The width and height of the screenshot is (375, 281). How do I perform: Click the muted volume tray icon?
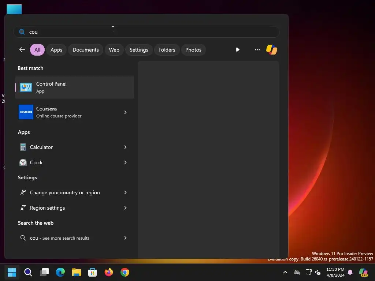pos(318,272)
